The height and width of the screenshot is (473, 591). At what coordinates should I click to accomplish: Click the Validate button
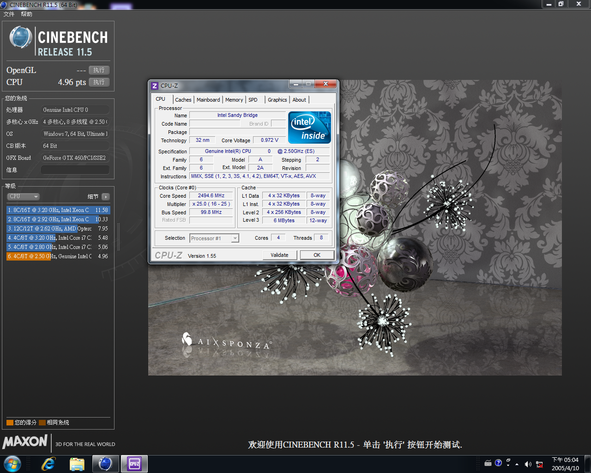click(279, 255)
